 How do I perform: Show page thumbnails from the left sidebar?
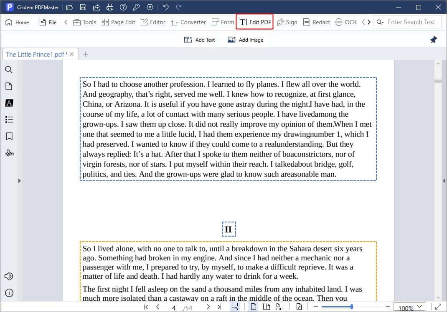click(x=9, y=86)
